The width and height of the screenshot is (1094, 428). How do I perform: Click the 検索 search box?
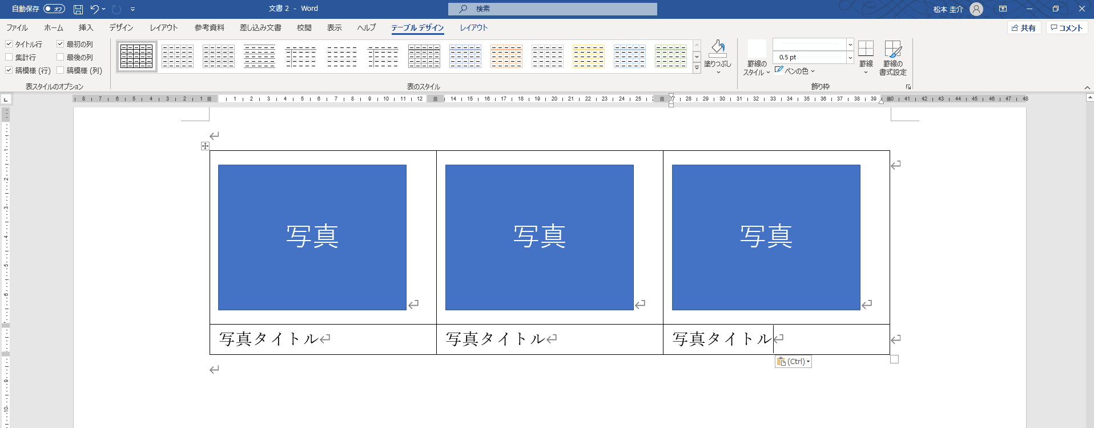553,9
